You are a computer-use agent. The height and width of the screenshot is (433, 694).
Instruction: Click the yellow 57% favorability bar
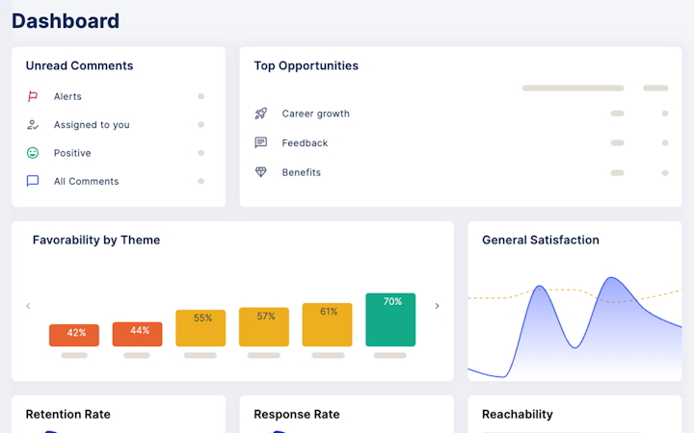point(264,327)
